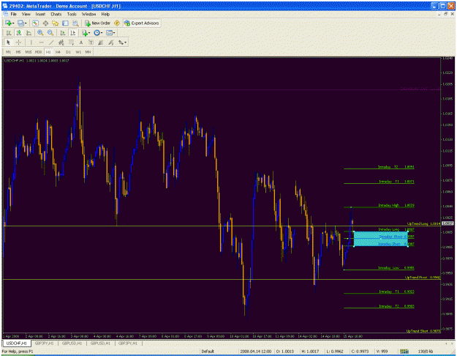Image resolution: width=457 pixels, height=356 pixels.
Task: Select the USDCHF,H1 chart tab
Action: (x=17, y=343)
